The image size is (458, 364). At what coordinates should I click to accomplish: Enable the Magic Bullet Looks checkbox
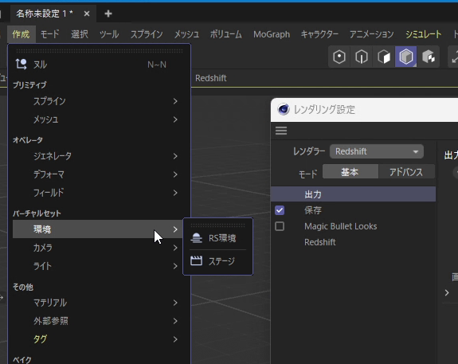280,226
